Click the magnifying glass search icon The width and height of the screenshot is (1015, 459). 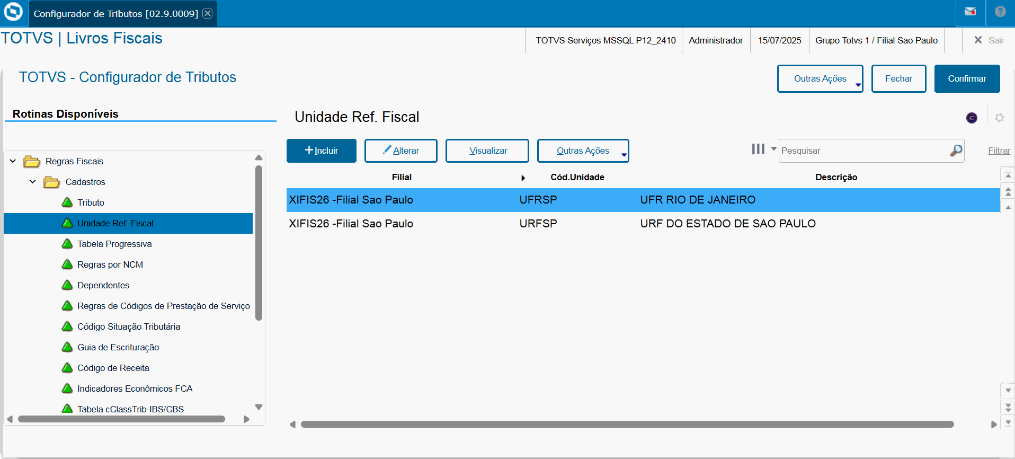click(x=956, y=151)
